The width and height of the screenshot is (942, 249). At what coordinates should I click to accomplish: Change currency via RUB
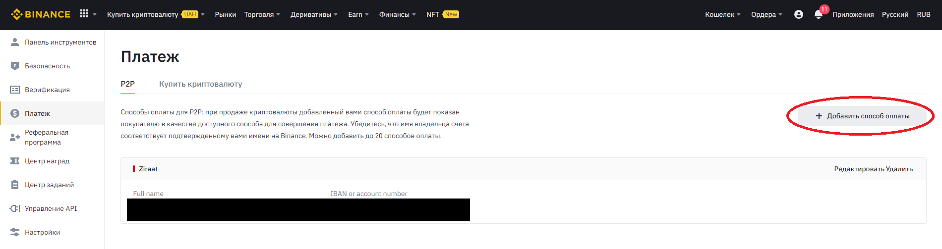924,14
